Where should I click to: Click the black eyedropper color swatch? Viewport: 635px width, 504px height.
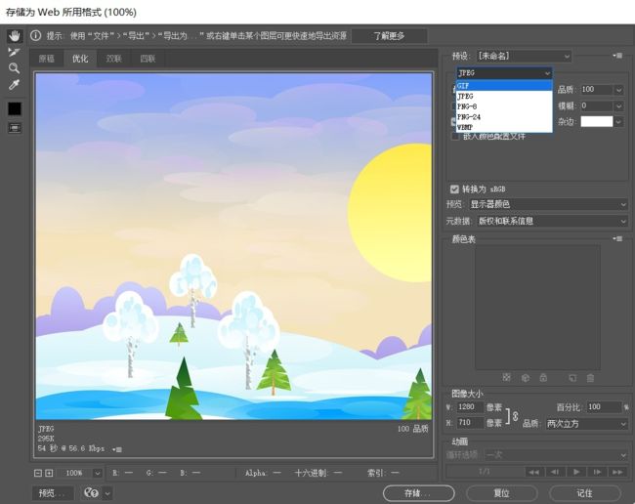coord(15,108)
